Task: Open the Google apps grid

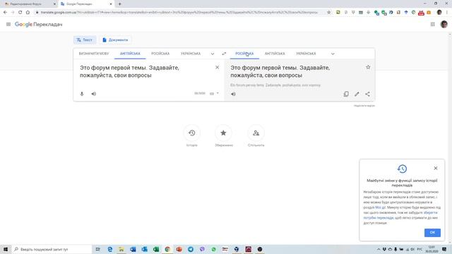Action: click(432, 25)
